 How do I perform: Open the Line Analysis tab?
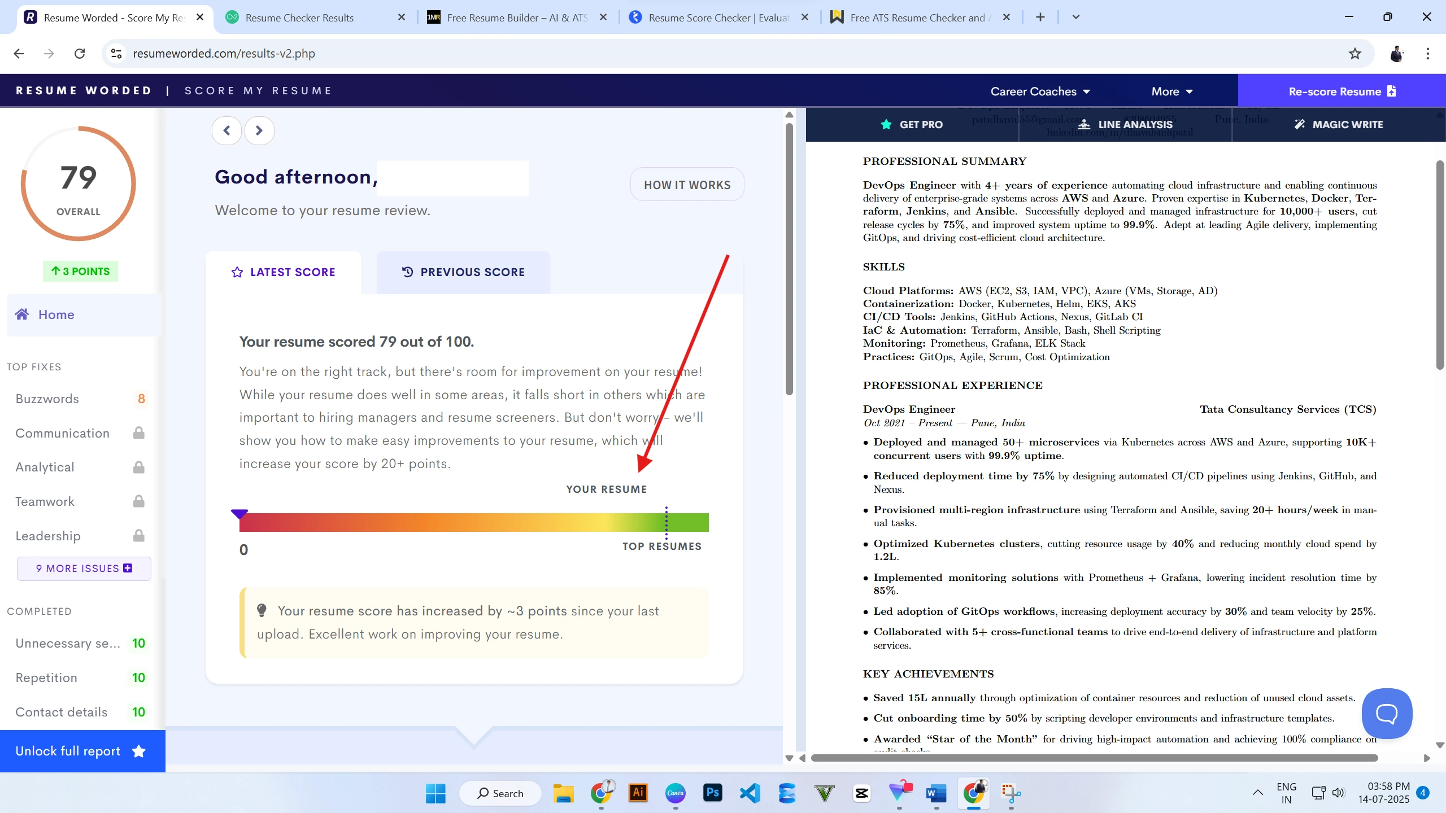[1125, 125]
